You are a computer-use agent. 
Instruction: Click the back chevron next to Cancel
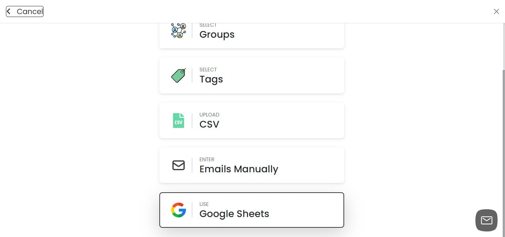point(8,11)
